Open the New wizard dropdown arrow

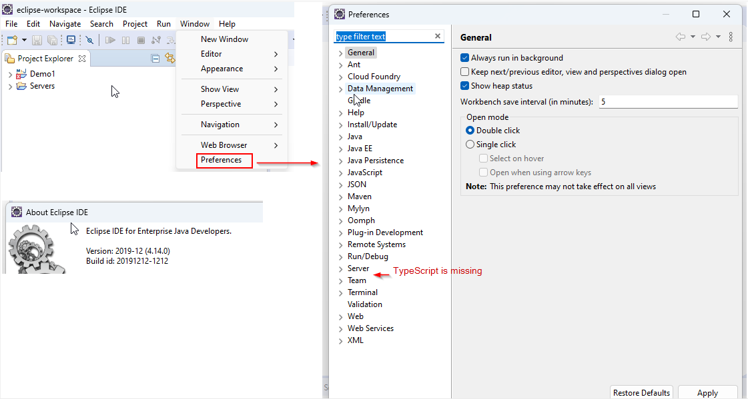[x=24, y=40]
